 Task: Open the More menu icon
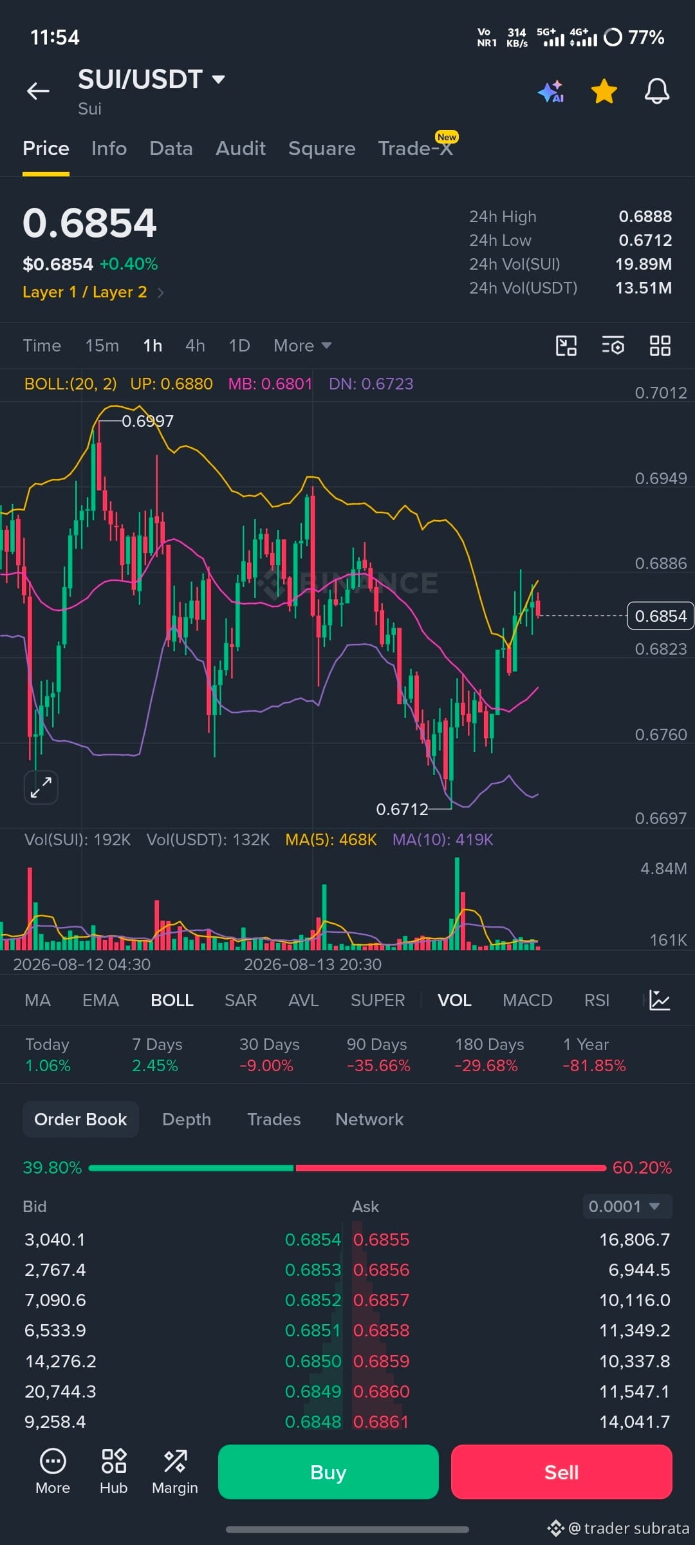point(53,1472)
